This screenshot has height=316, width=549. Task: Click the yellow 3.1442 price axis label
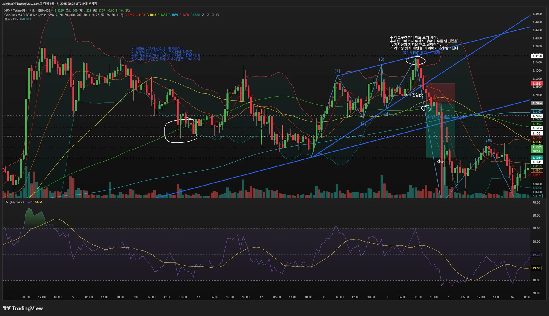537,142
